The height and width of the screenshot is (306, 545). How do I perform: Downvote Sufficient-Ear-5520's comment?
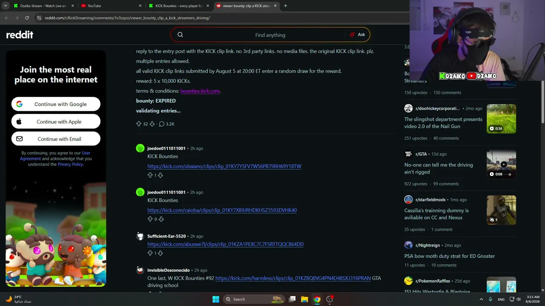click(x=161, y=253)
